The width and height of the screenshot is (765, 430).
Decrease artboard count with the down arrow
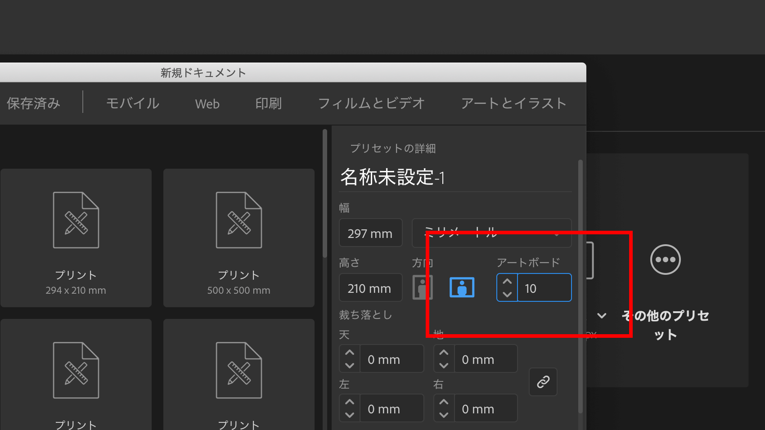pyautogui.click(x=507, y=295)
